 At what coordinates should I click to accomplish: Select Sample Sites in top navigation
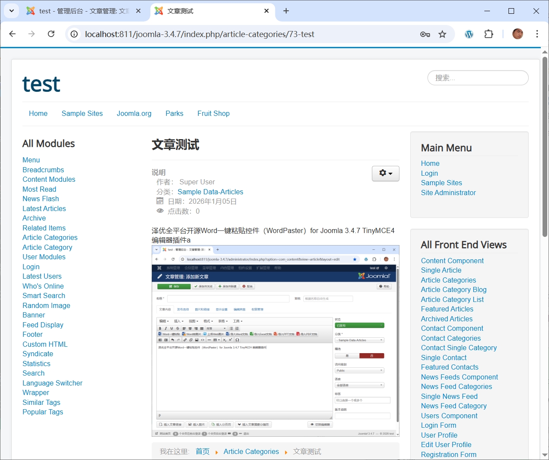(82, 113)
